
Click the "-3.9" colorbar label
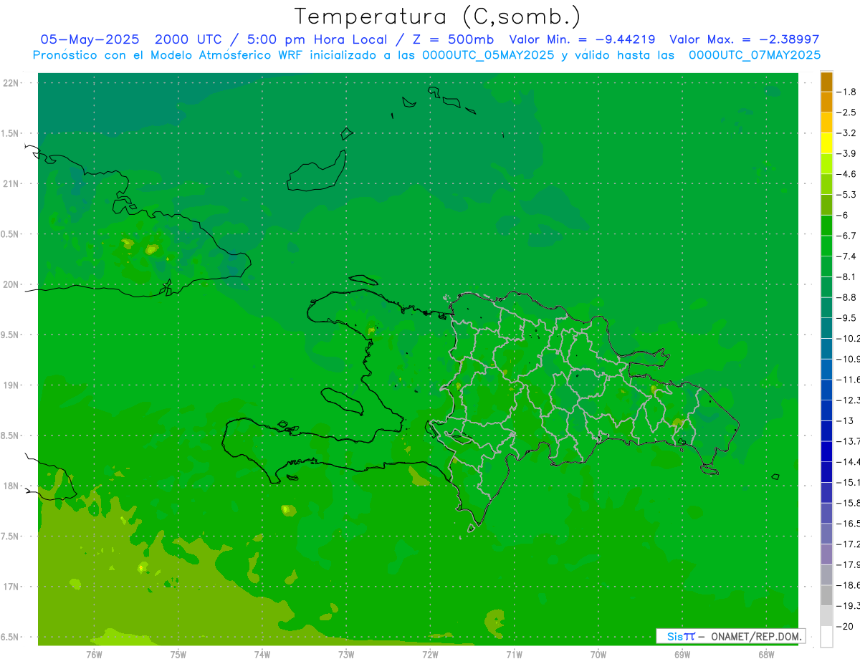click(847, 153)
